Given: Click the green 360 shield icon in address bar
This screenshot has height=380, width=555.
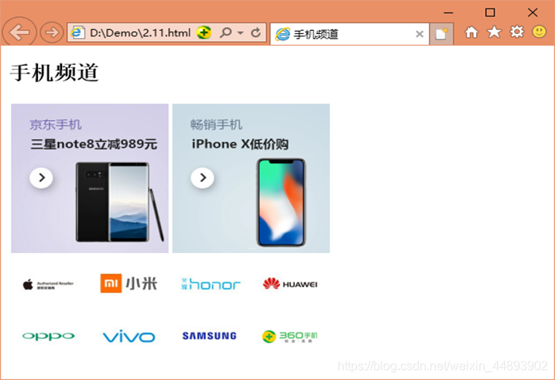Looking at the screenshot, I should click(204, 33).
